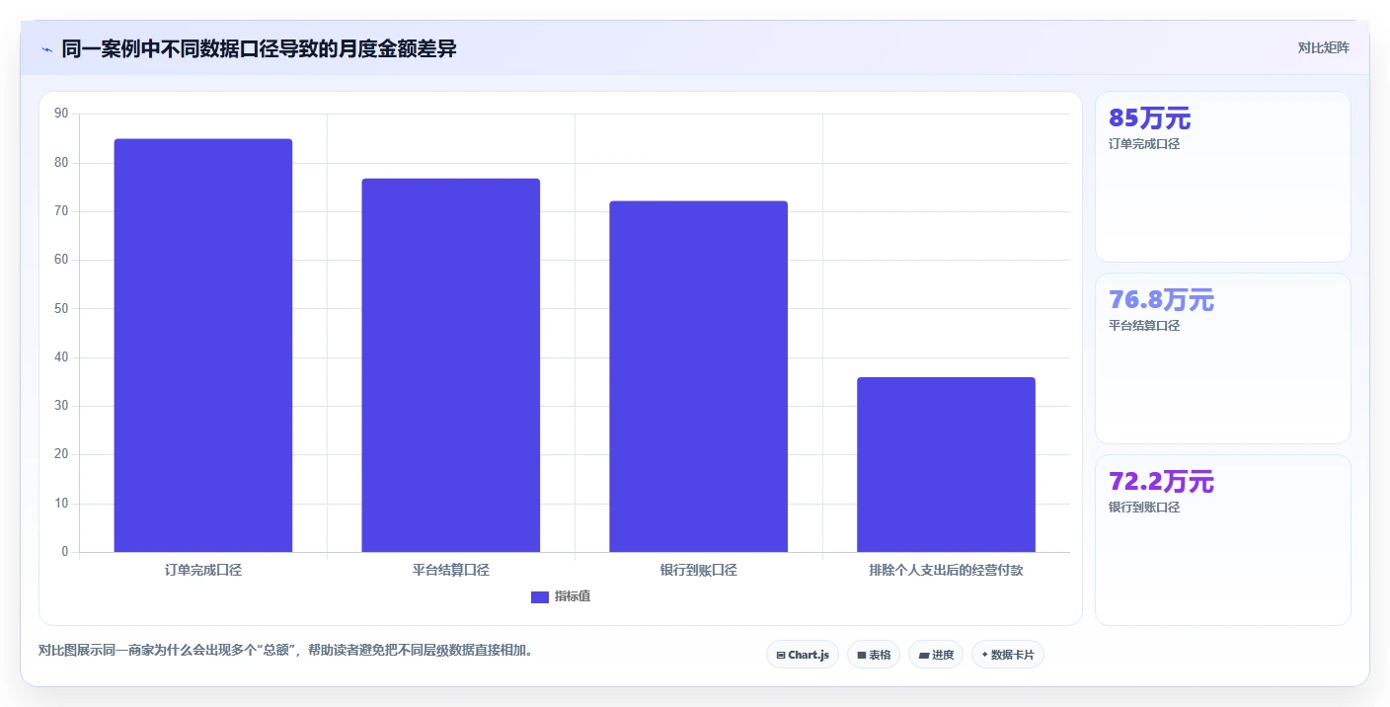Click the 银行到账口径 x-axis label
The height and width of the screenshot is (707, 1390).
coord(699,570)
